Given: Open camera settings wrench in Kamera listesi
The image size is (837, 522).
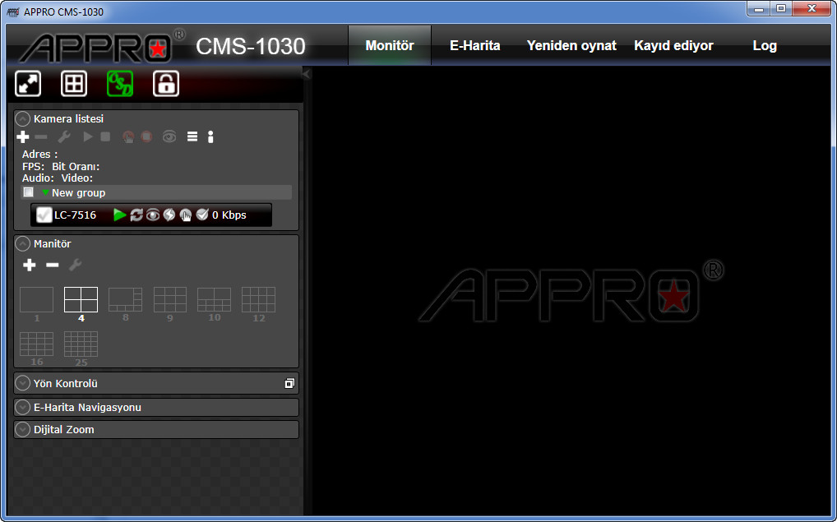Looking at the screenshot, I should (64, 137).
